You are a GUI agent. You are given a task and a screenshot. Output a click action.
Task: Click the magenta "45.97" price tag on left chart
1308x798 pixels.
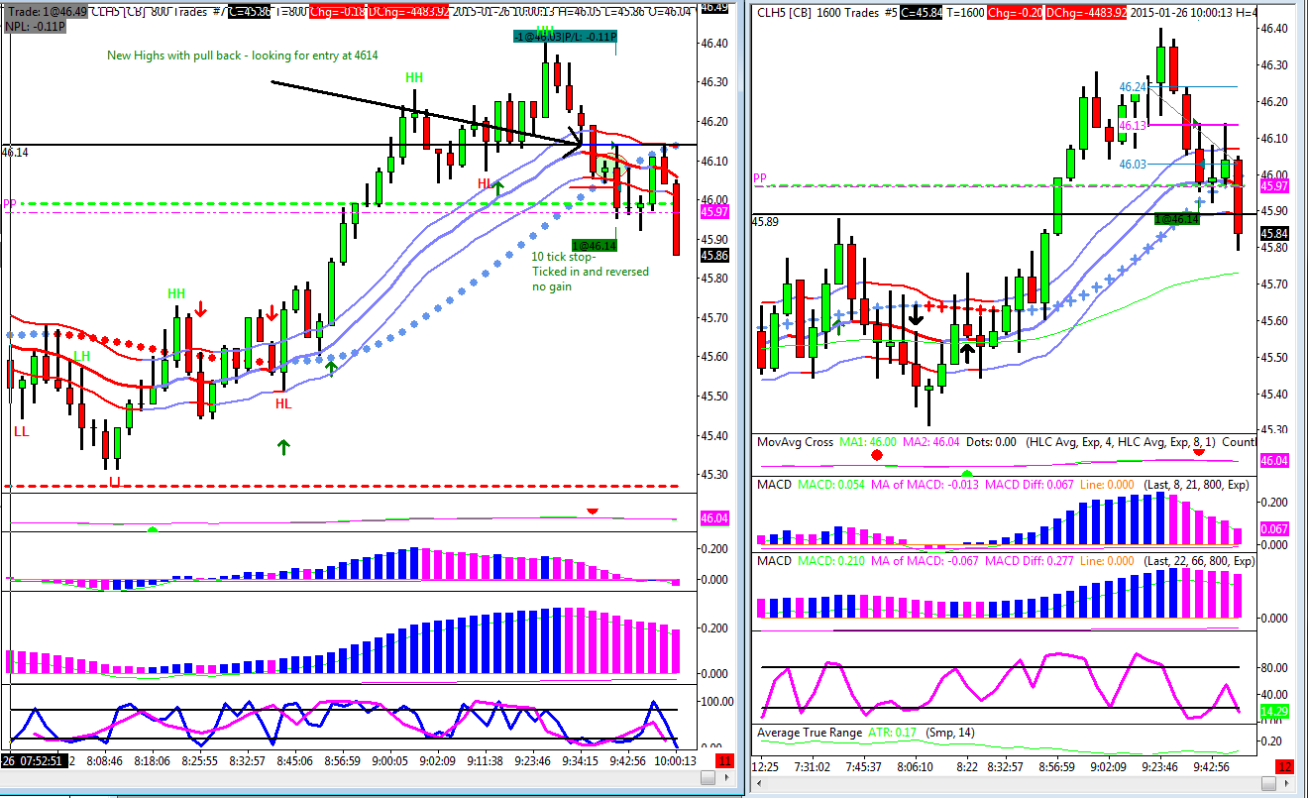pos(713,212)
